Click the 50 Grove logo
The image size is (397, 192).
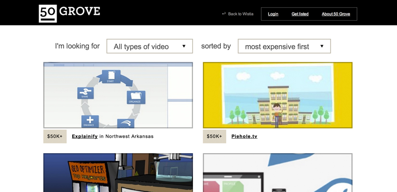coord(69,13)
